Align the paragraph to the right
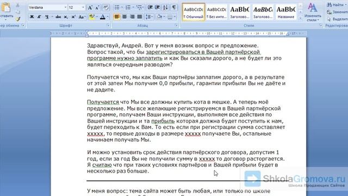Image resolution: width=348 pixels, height=196 pixels. 132,17
